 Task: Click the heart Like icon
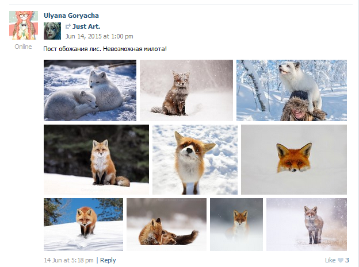point(341,260)
